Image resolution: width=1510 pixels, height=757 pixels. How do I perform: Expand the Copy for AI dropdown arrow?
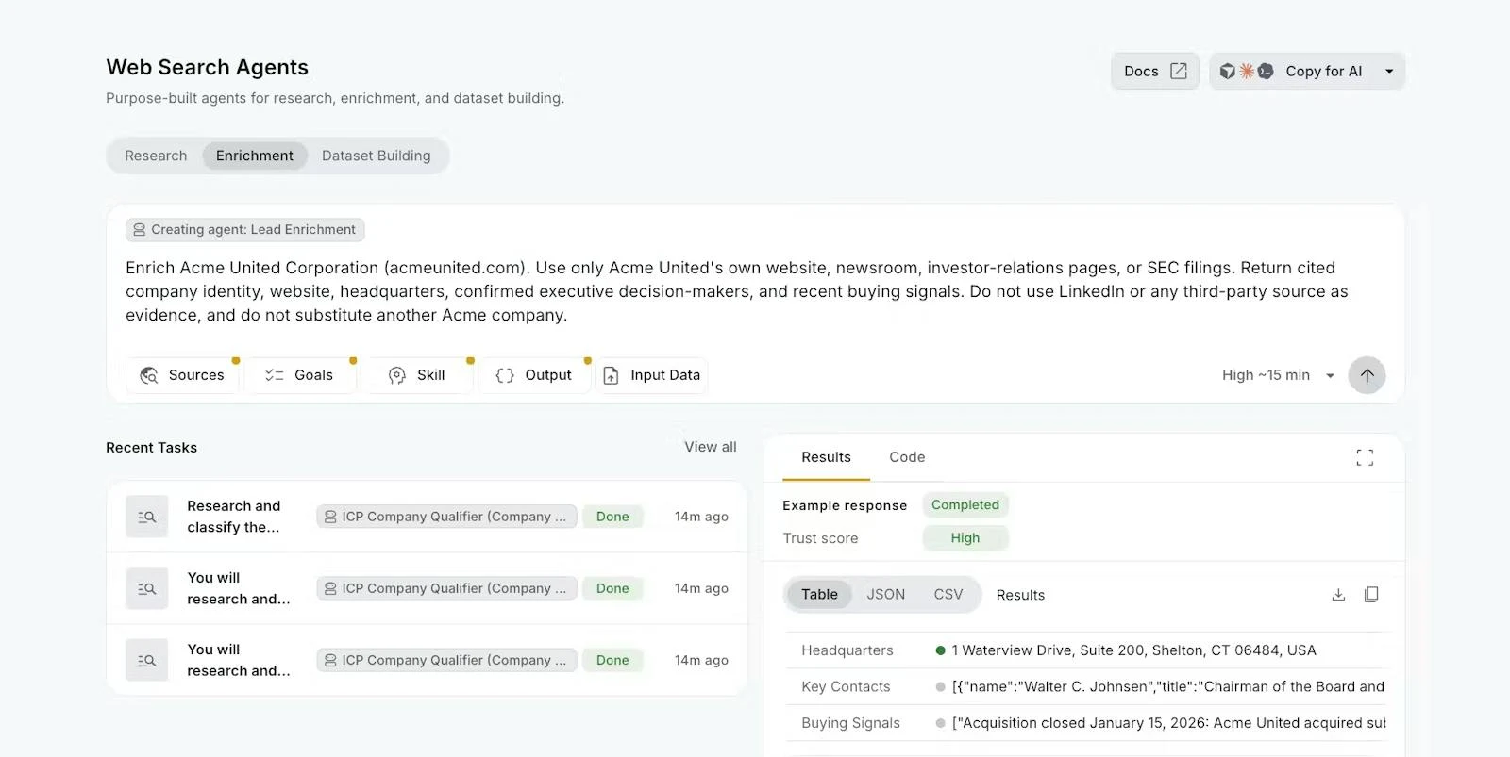point(1389,71)
